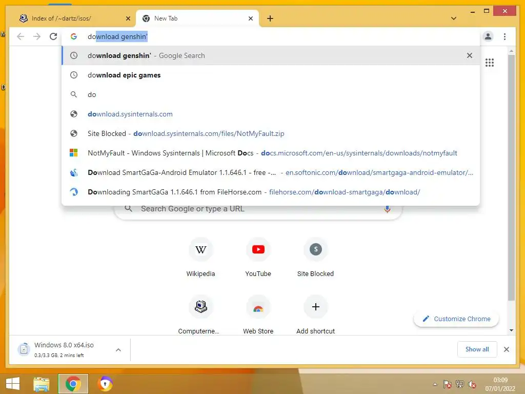Choose 'download epic games' history suggestion
525x394 pixels.
tap(271, 75)
